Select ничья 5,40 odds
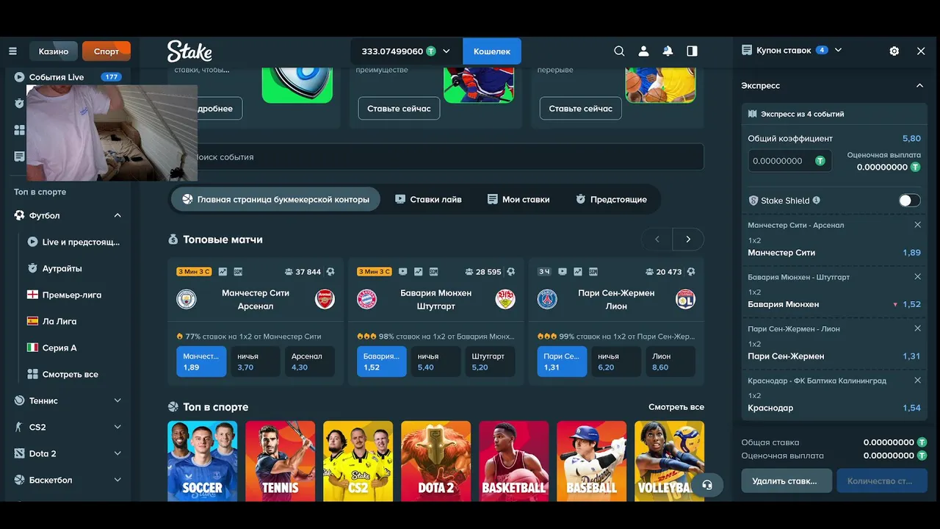Screen dimensions: 940x529 [436, 361]
